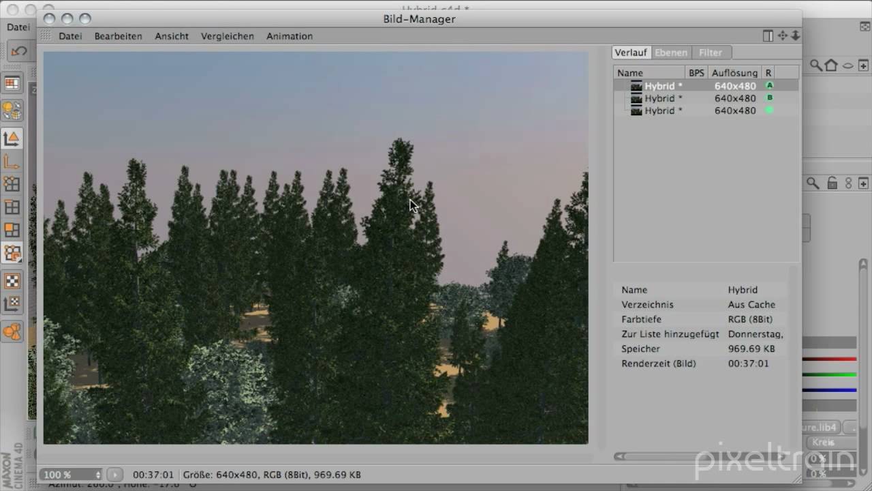Click thumbnail of the first Hybrid entry
The image size is (872, 491).
tap(636, 86)
